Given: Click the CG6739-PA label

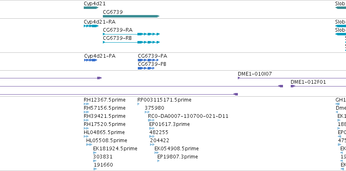Looking at the screenshot, I should pyautogui.click(x=152, y=56).
